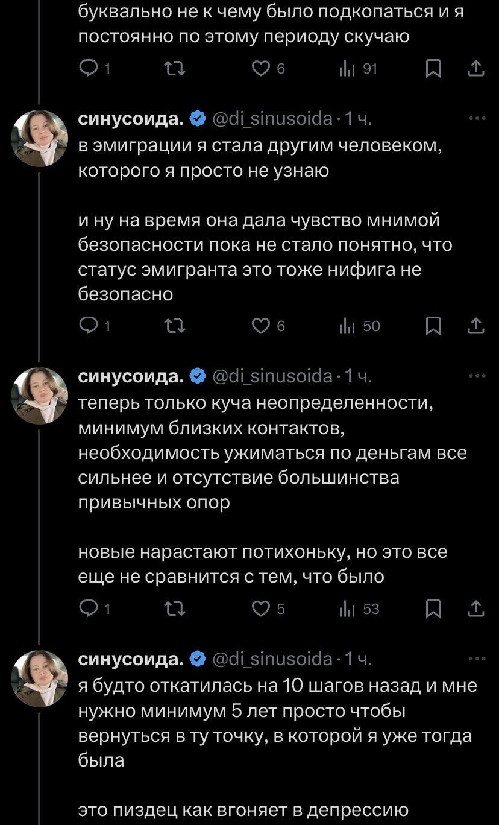Like the tweet with 53 views

tap(261, 609)
